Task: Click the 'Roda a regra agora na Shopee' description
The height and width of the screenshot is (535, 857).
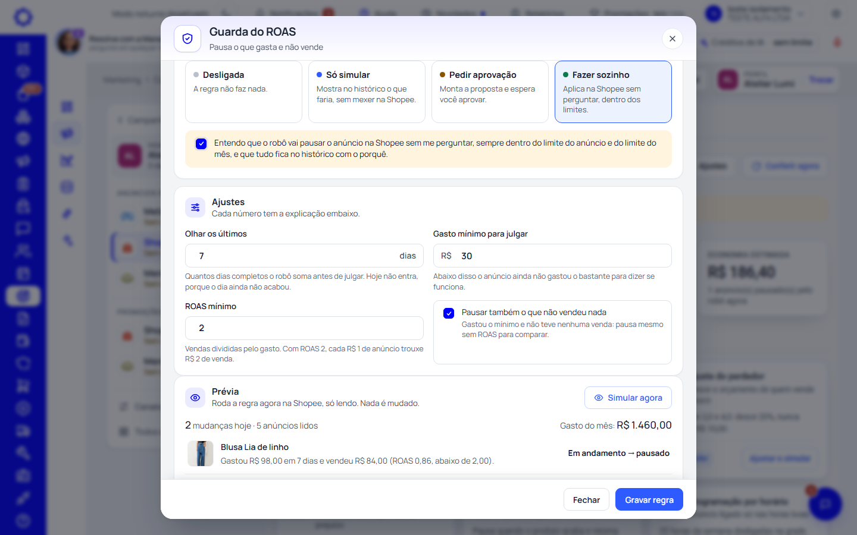Action: tap(315, 404)
